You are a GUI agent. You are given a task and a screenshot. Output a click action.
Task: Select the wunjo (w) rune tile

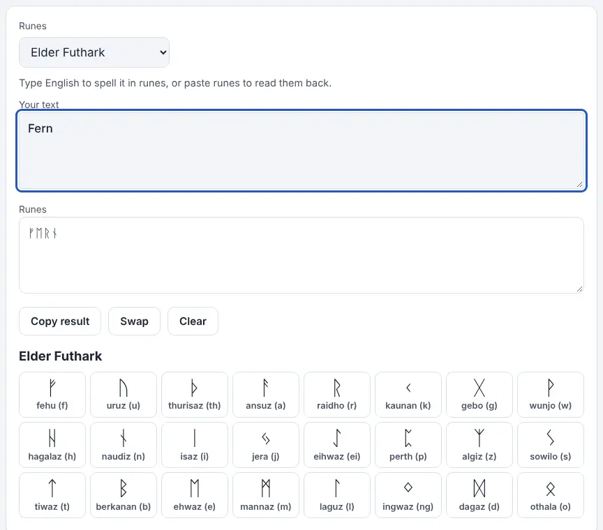coord(551,394)
